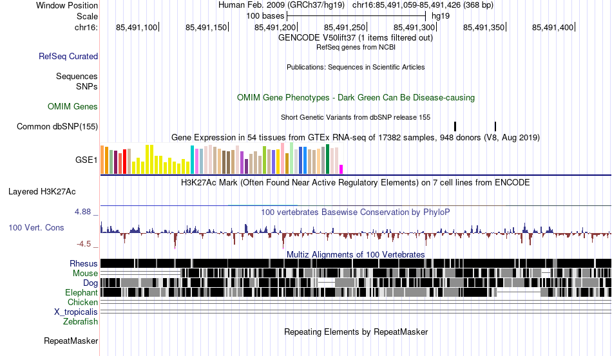Click the SNPs track label
This screenshot has width=612, height=356.
(x=87, y=86)
